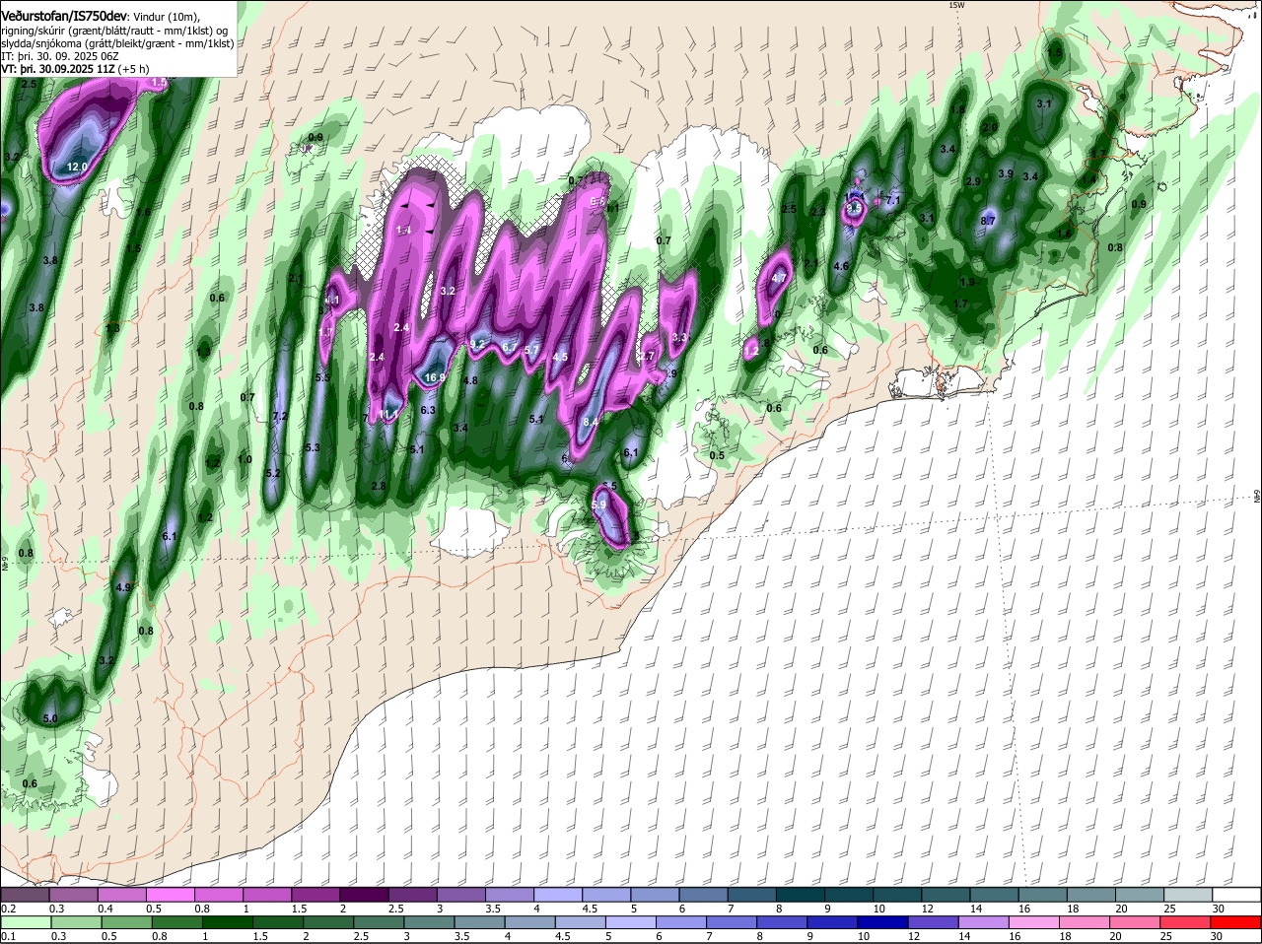Click the precipitation value '4.9'

pos(123,587)
